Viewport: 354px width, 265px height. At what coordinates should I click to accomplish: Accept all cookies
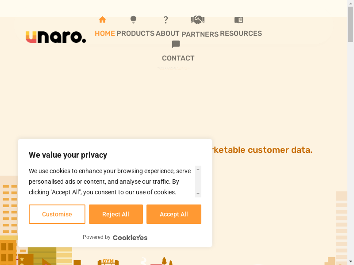pyautogui.click(x=174, y=214)
